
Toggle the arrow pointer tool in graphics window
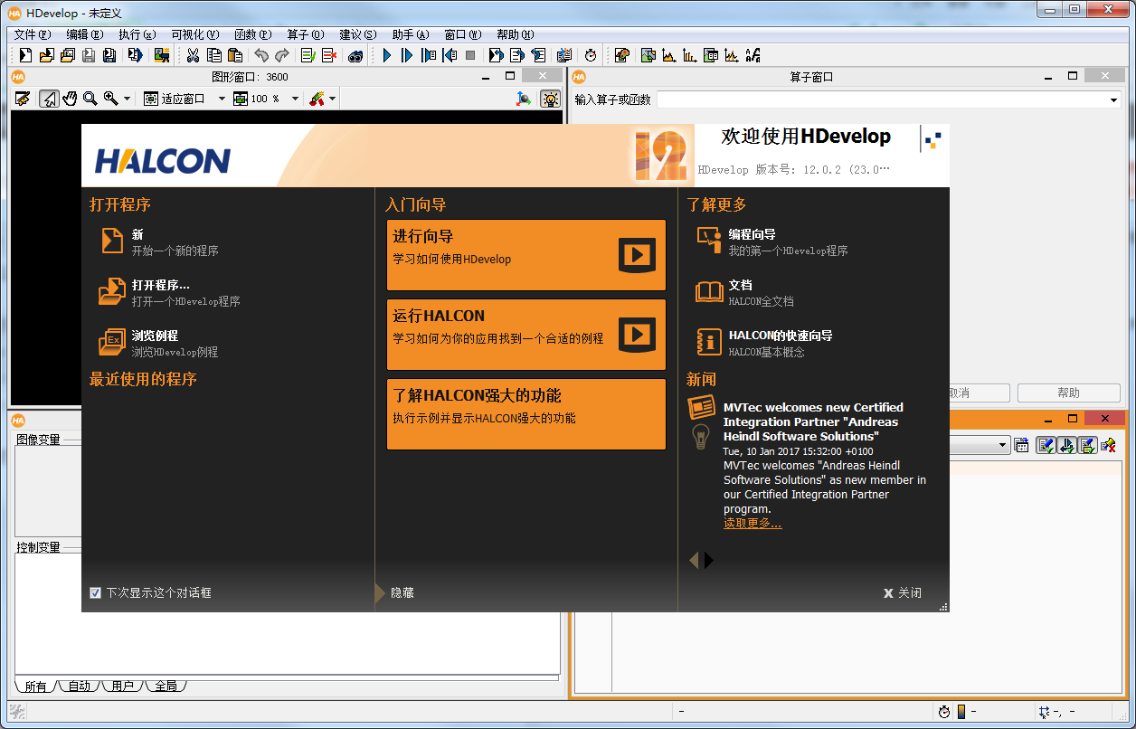pyautogui.click(x=49, y=99)
